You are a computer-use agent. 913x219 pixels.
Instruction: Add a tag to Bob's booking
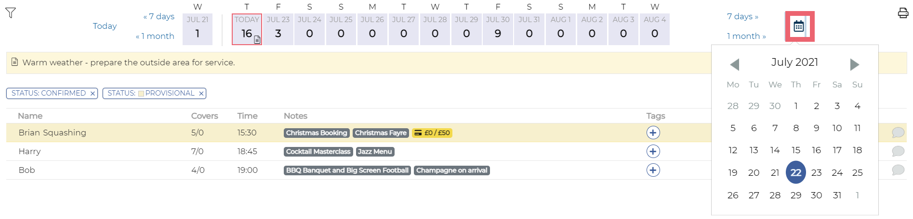(x=653, y=170)
